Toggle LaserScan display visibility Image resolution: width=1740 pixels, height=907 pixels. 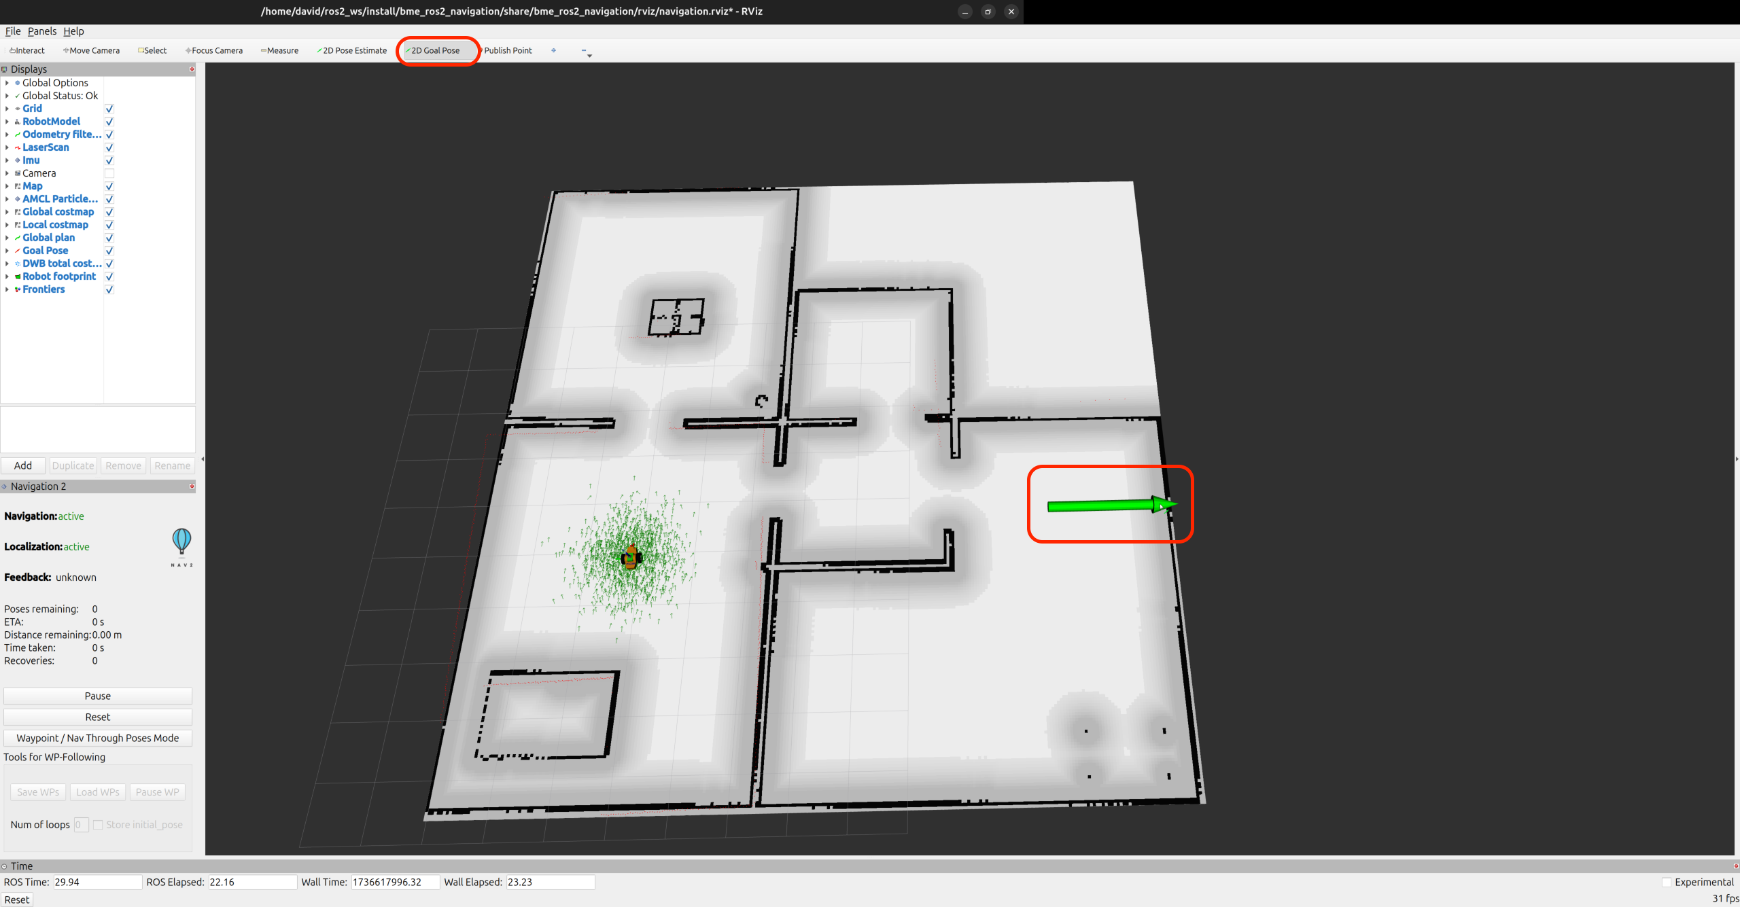[x=111, y=147]
